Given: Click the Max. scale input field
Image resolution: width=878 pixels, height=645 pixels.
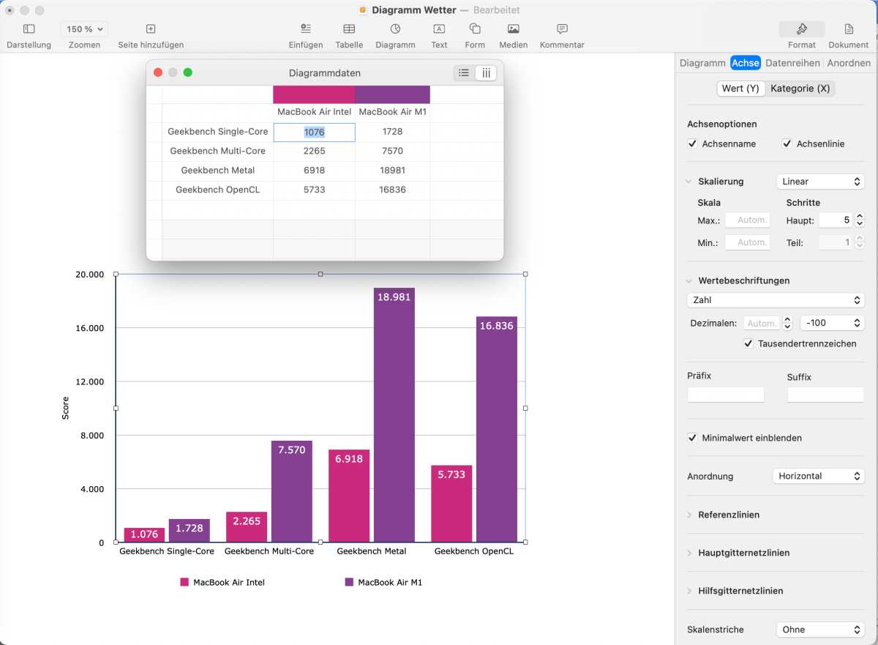Looking at the screenshot, I should click(747, 220).
